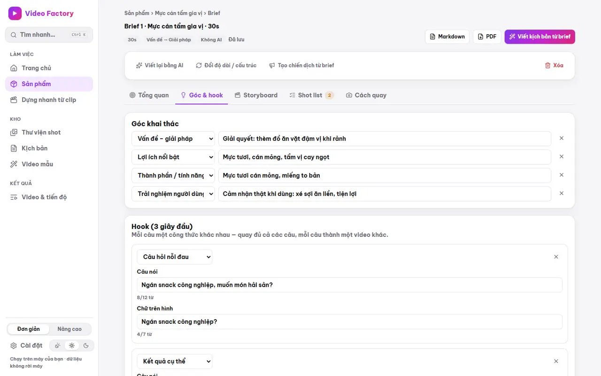601x376 pixels.
Task: Open the 'Kết quả cụ thể' hook dropdown
Action: pos(175,361)
